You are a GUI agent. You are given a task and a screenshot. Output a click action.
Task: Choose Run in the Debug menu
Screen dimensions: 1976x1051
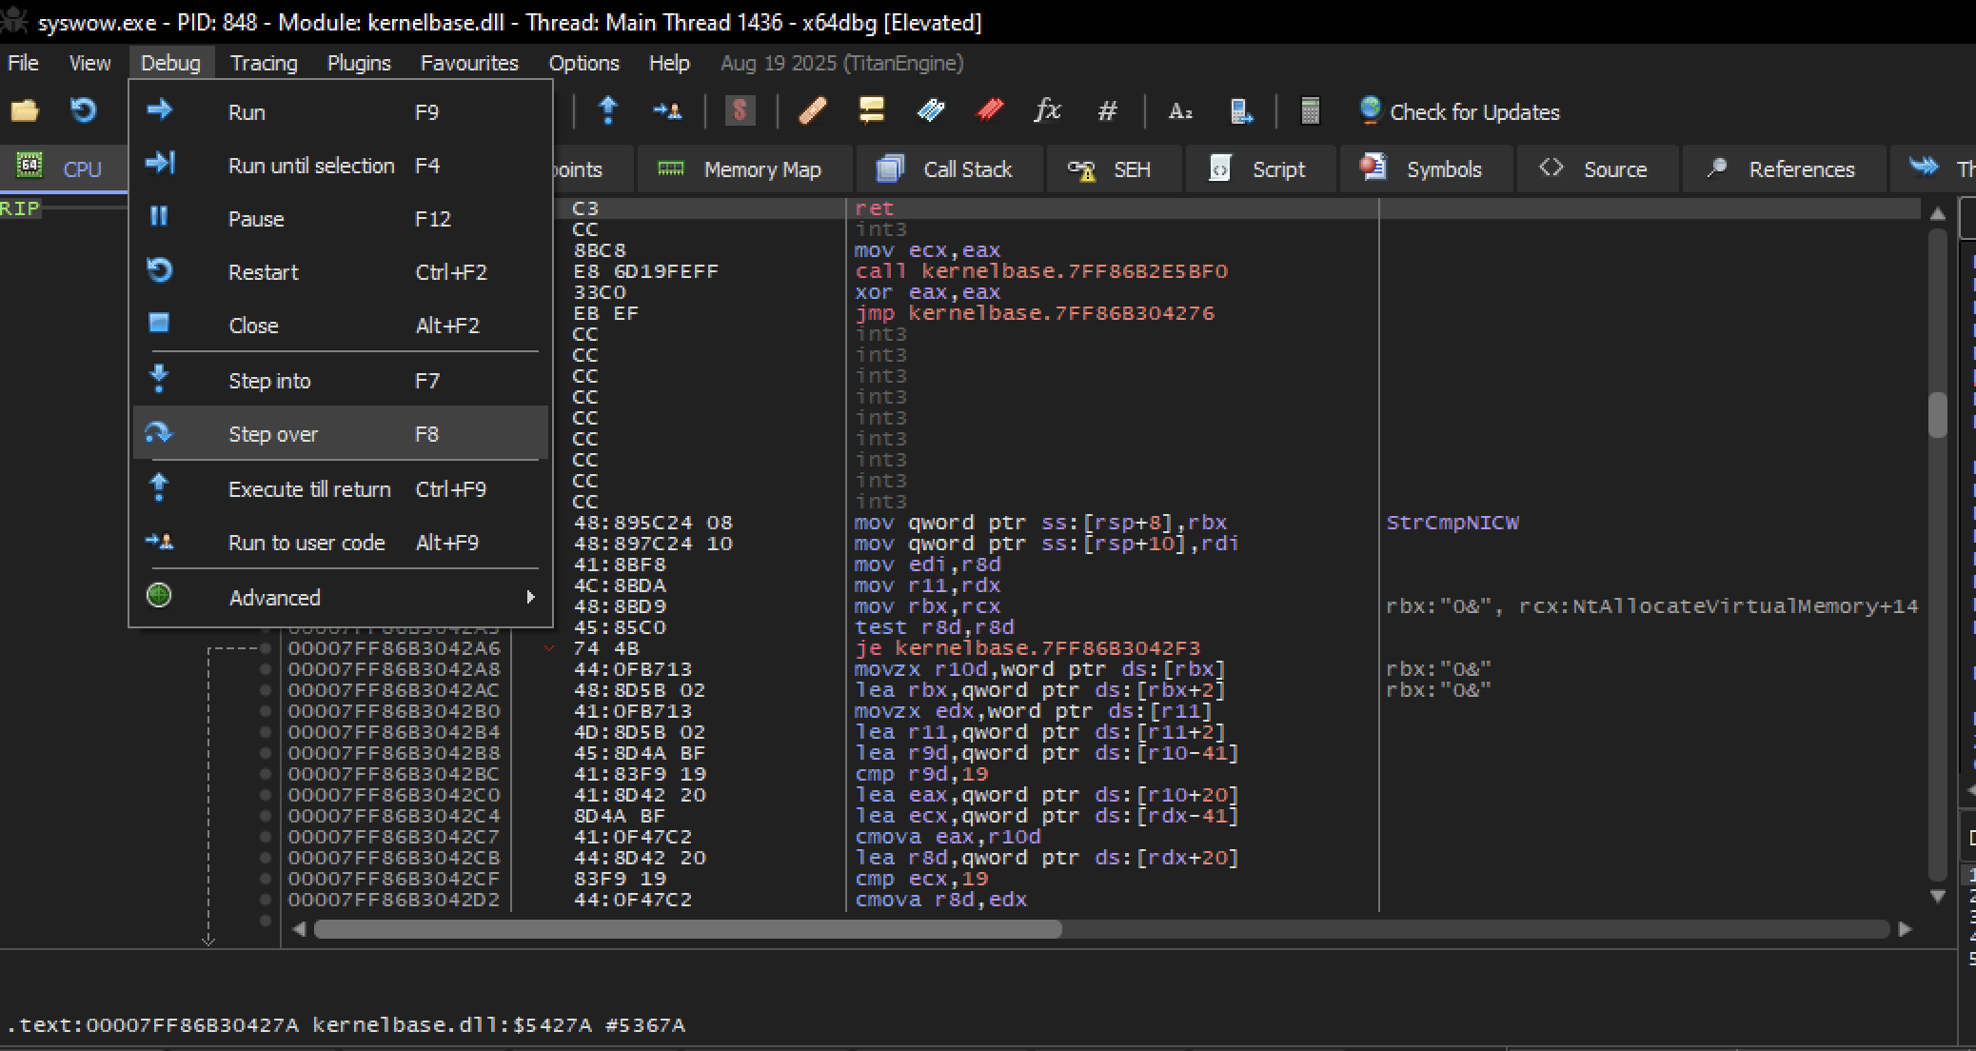(x=341, y=112)
